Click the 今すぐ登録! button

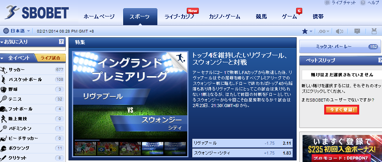[x=341, y=110]
